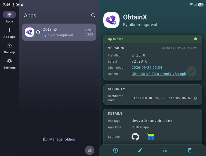Open the ObtainX-v2.20.0-arm64-v8a.apk asset link
This screenshot has height=156, width=206.
click(x=159, y=74)
